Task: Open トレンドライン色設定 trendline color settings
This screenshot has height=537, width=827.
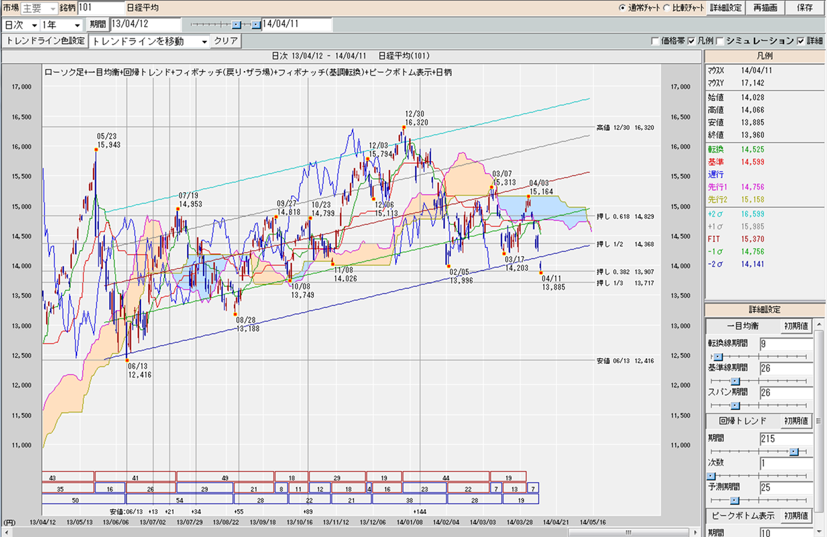Action: coord(45,41)
